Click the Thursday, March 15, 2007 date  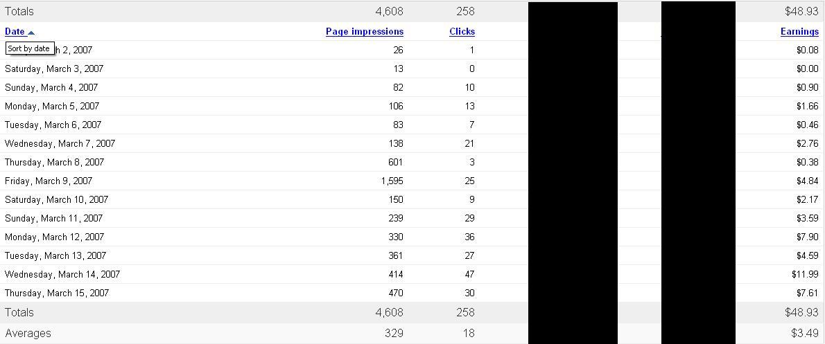pos(57,293)
